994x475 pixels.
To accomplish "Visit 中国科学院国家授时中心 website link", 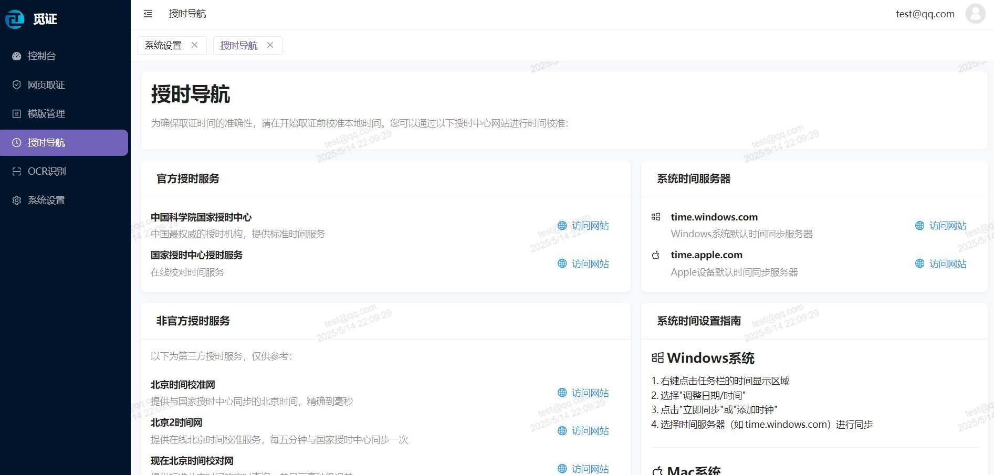I will [583, 226].
